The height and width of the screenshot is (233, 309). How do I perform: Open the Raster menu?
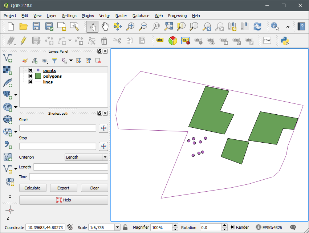[121, 16]
